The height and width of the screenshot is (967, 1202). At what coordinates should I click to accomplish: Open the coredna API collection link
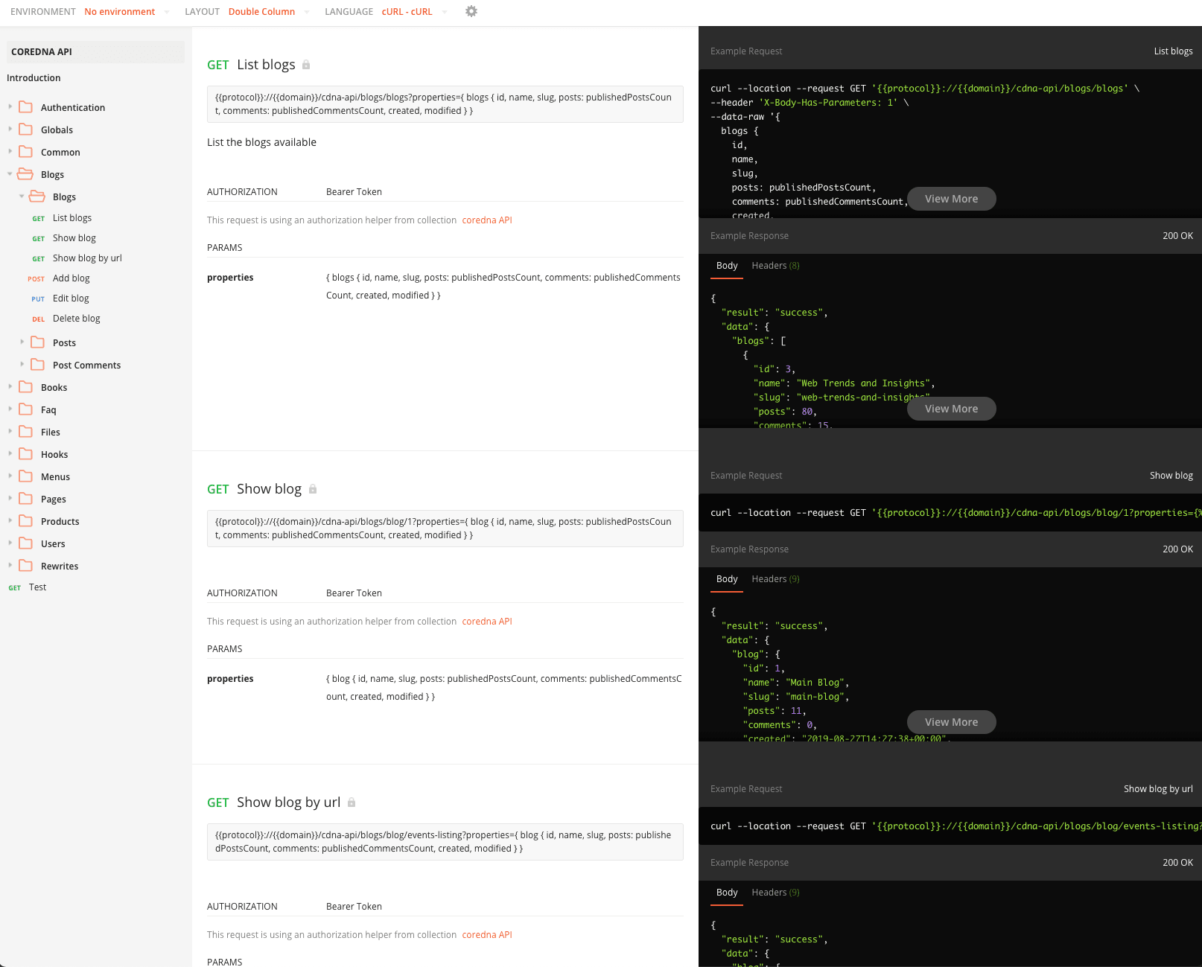pos(487,220)
